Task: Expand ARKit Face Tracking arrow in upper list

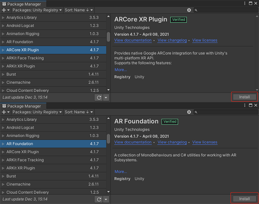Action: coord(3,58)
